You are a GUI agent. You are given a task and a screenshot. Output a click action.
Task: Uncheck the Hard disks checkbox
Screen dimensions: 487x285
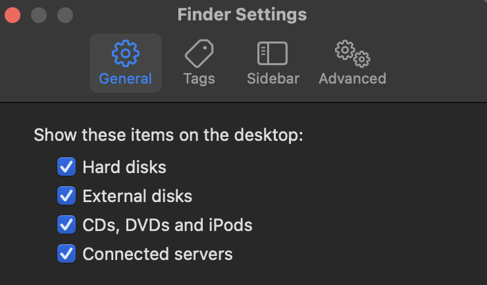[x=66, y=167]
